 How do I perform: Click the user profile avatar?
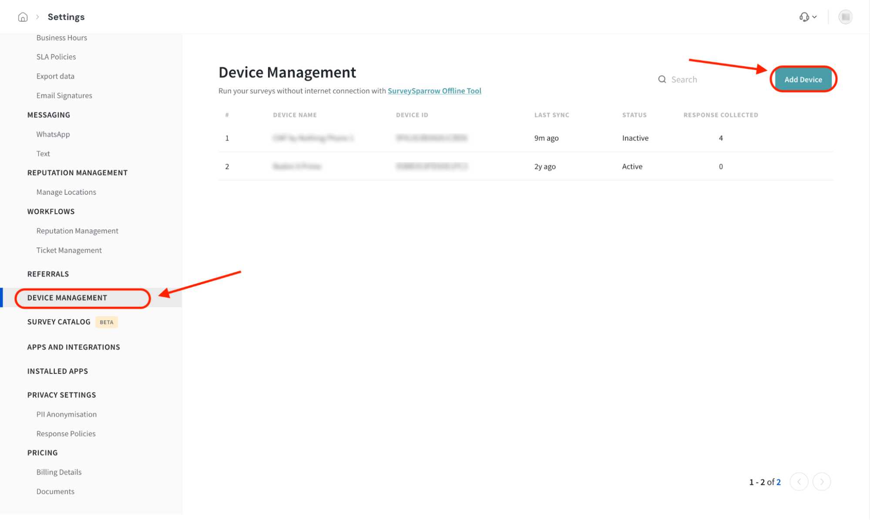click(x=845, y=17)
